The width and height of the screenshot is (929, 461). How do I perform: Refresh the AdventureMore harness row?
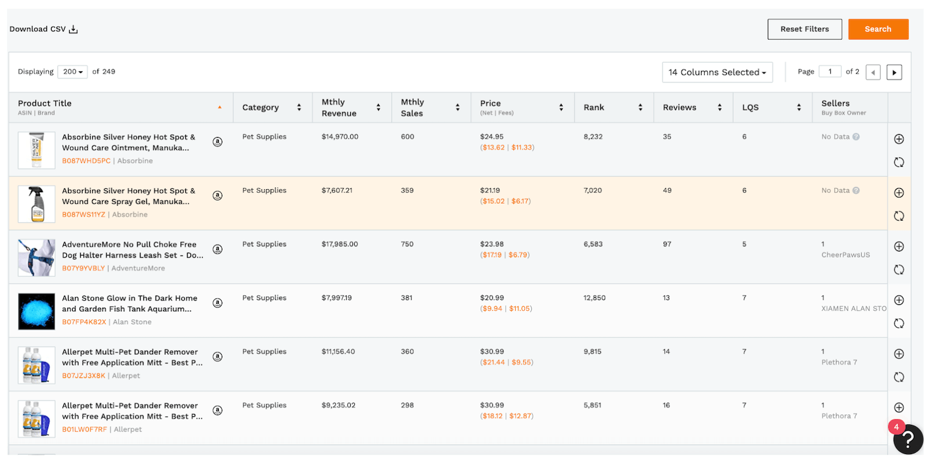pyautogui.click(x=899, y=269)
